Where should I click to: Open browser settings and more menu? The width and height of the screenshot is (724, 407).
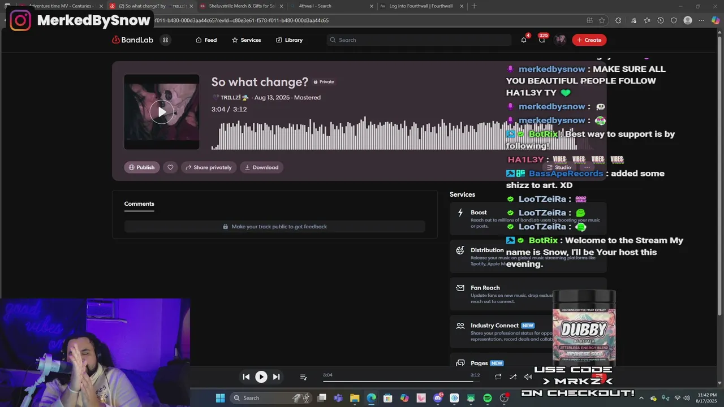(701, 20)
